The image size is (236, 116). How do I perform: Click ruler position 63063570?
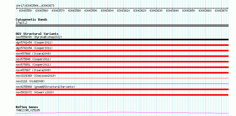point(58,11)
